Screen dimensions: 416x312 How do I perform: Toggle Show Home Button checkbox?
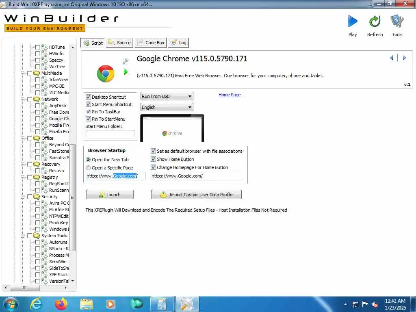coord(153,159)
